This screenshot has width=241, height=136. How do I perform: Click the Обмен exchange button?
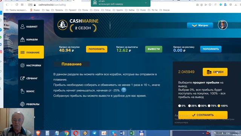pos(215,72)
